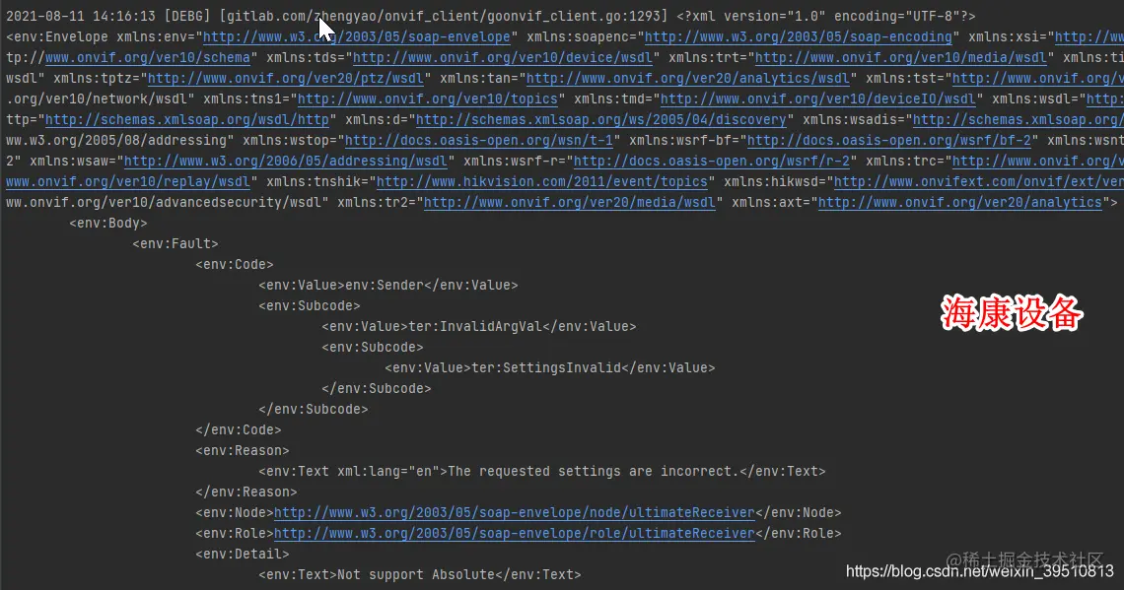Click the ter:InvalidArgVal value line
Image resolution: width=1124 pixels, height=590 pixels.
pos(479,327)
